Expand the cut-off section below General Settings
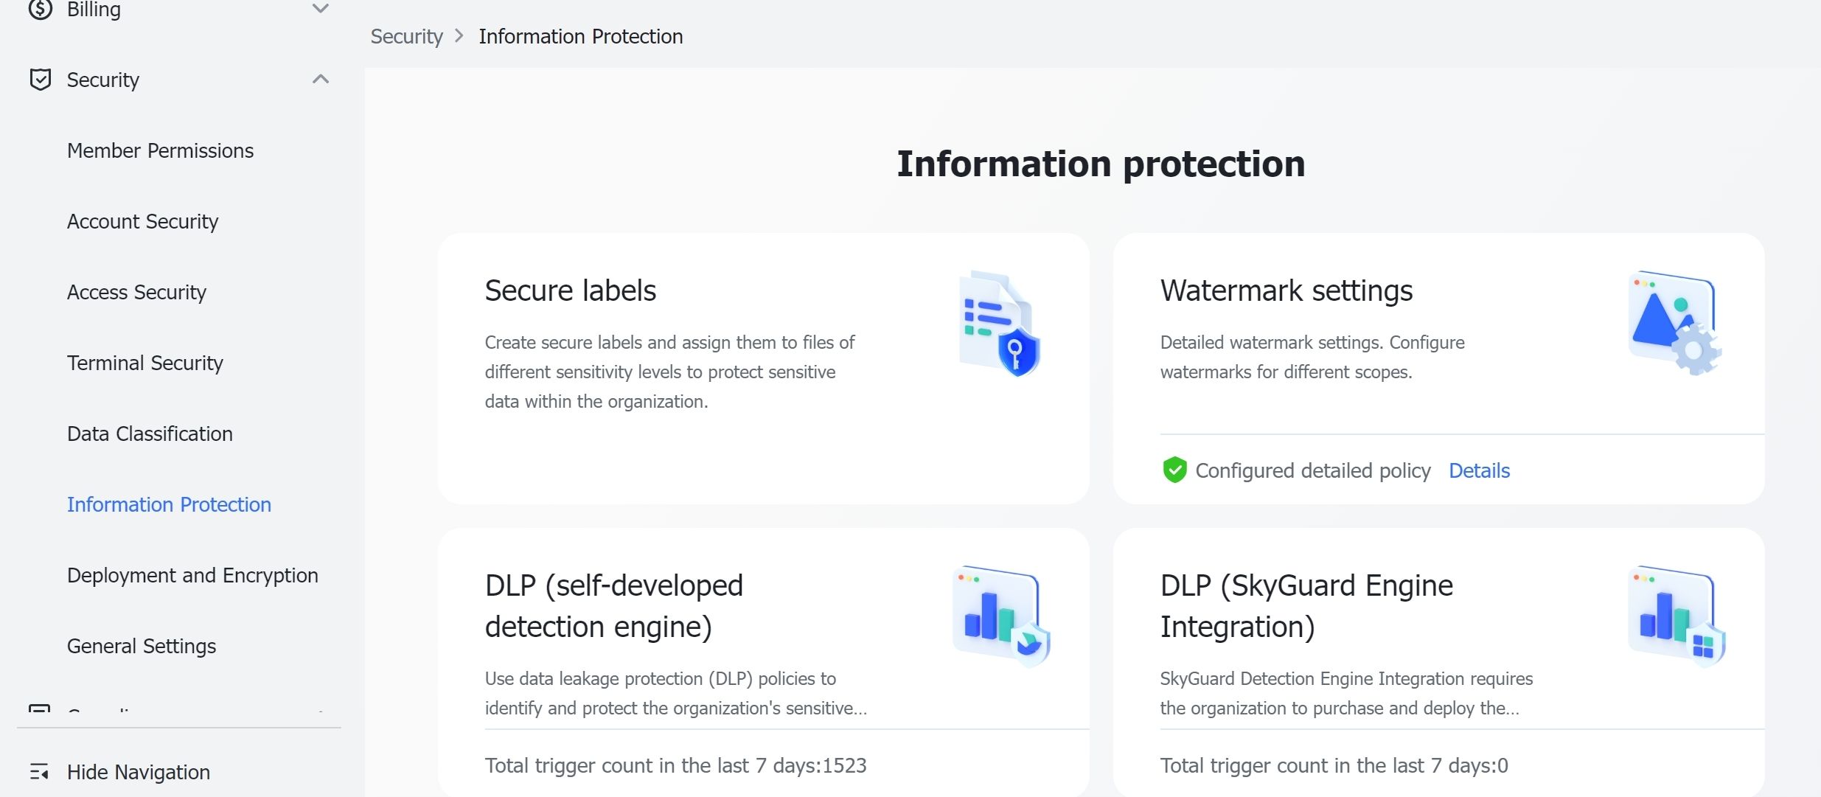 click(320, 711)
